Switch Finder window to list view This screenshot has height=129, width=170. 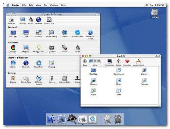(95, 61)
